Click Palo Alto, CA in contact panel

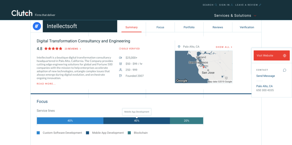click(x=264, y=86)
